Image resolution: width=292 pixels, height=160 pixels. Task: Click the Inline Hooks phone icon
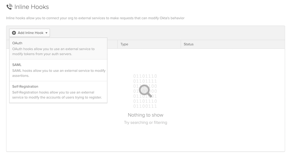pos(9,7)
